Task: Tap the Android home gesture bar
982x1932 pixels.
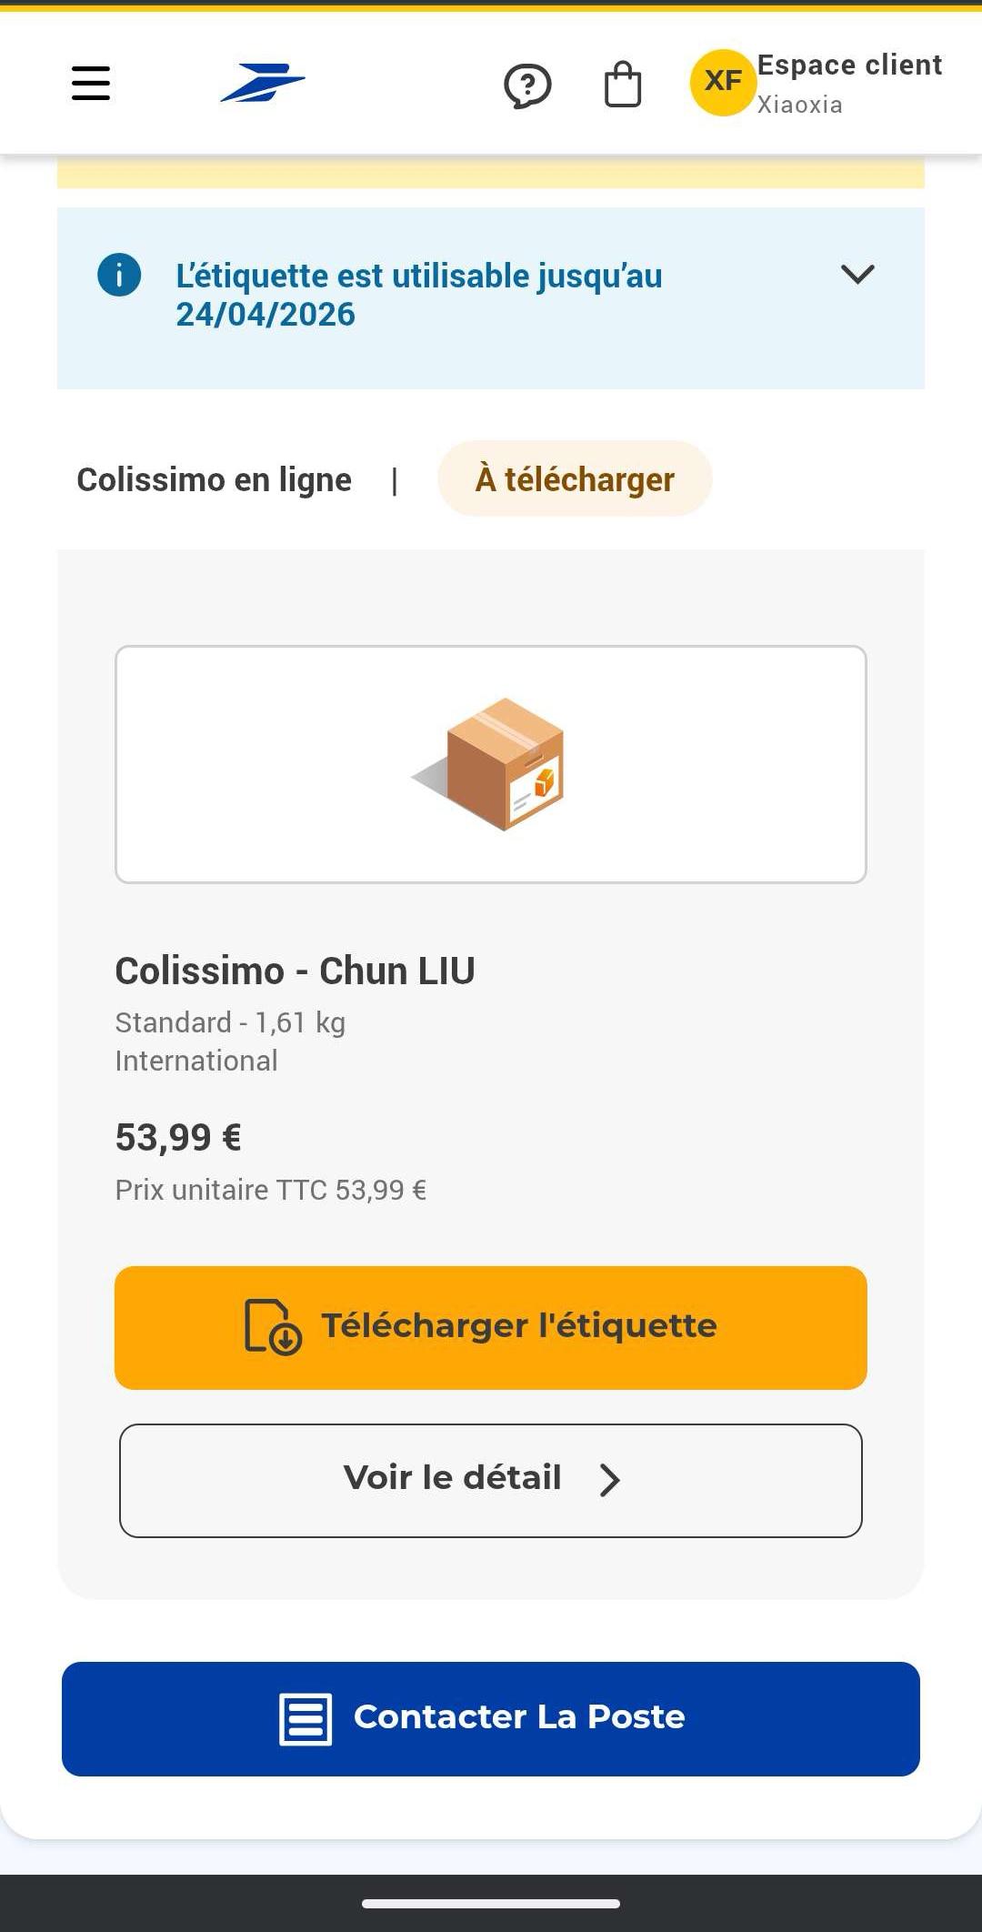Action: click(x=491, y=1903)
